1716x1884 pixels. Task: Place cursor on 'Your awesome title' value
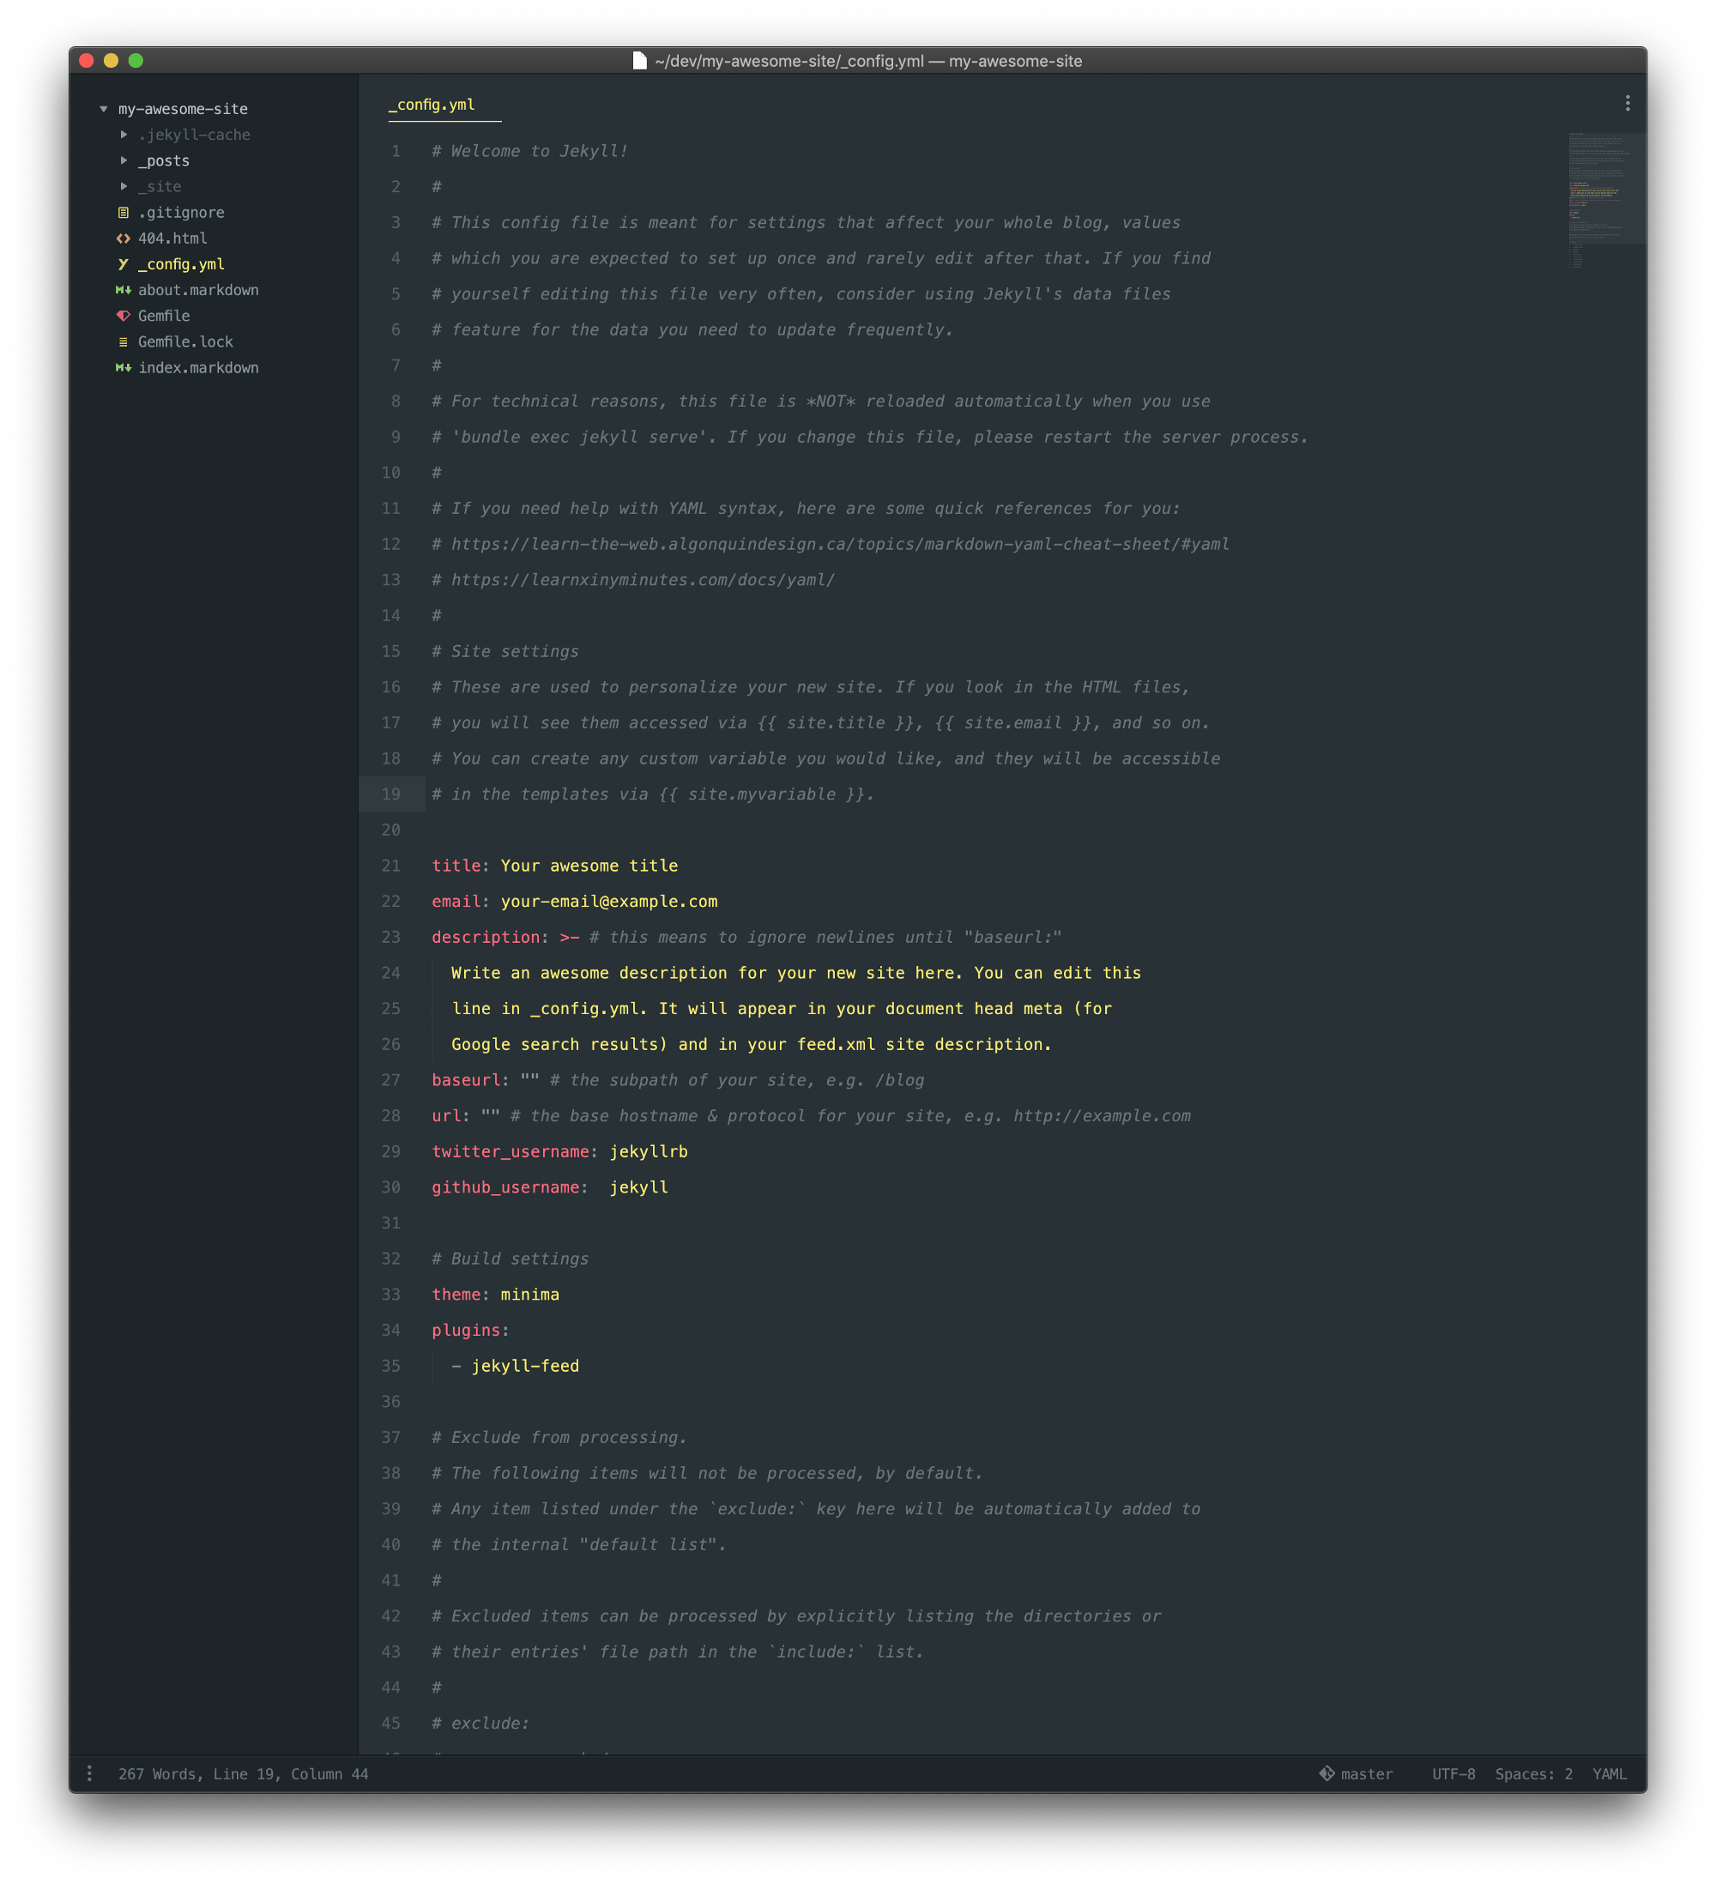click(x=589, y=866)
